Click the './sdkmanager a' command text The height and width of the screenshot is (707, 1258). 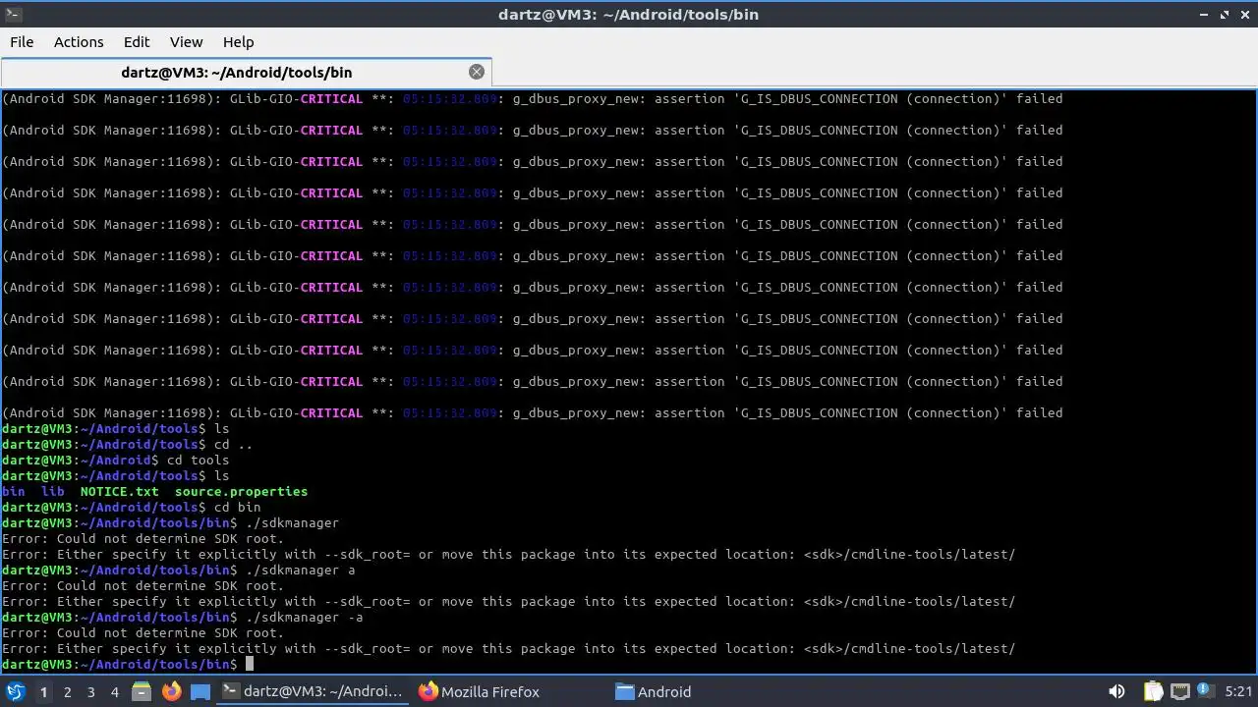pos(301,570)
